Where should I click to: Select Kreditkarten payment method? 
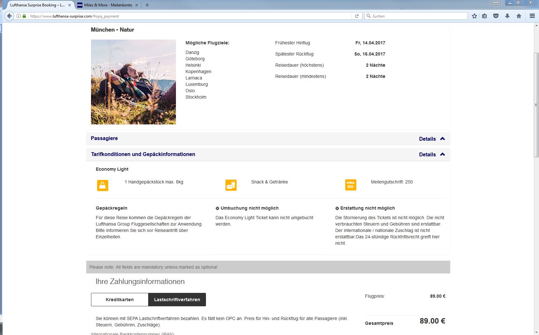pyautogui.click(x=120, y=300)
